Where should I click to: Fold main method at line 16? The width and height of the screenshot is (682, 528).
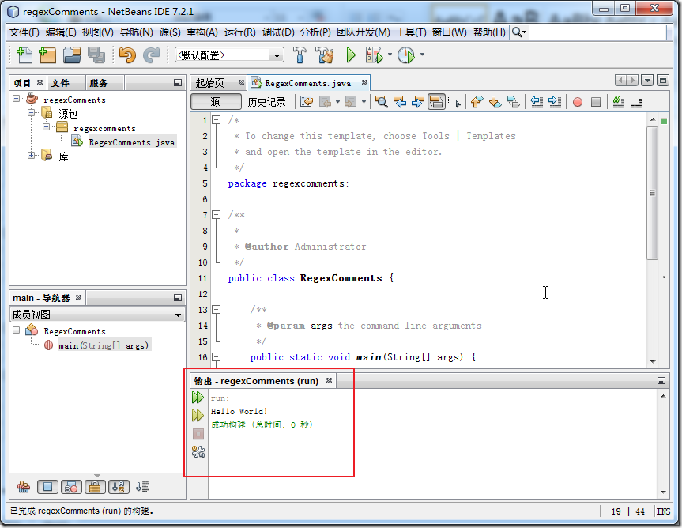tap(216, 357)
